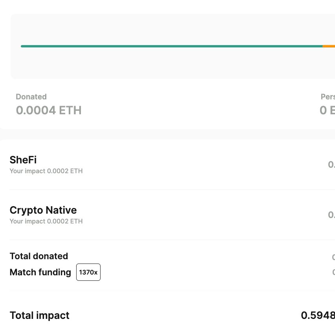Select the Donated label

click(x=31, y=97)
